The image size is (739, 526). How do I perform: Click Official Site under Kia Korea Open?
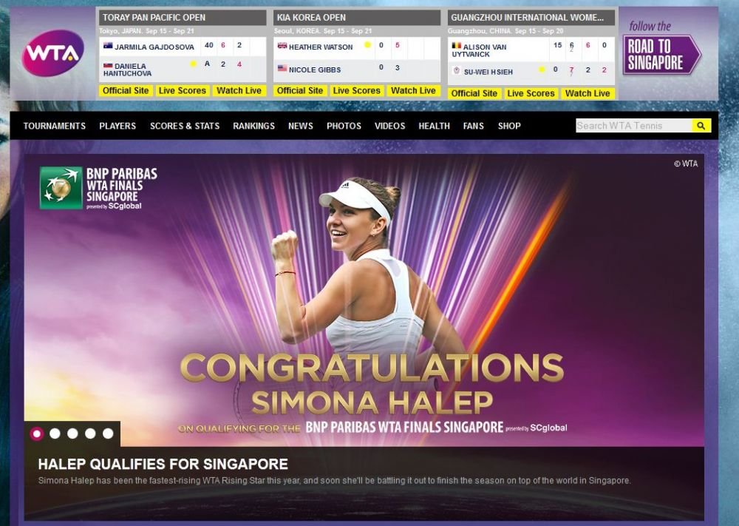(300, 90)
